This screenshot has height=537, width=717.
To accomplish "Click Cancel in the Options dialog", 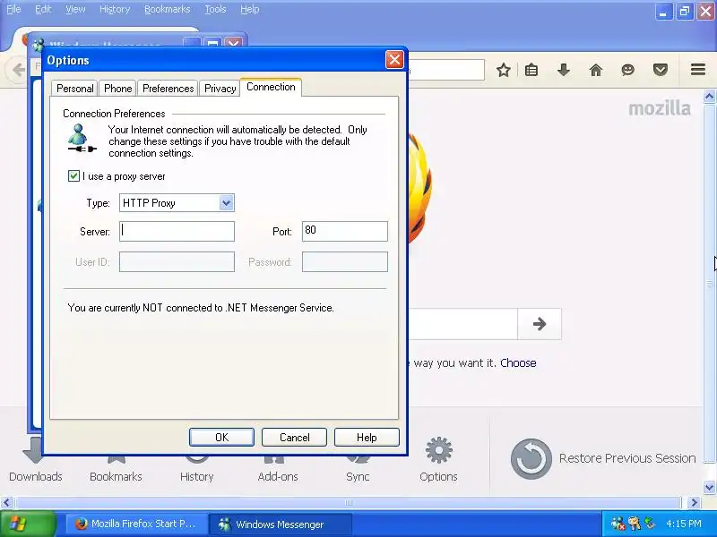I will pos(295,438).
